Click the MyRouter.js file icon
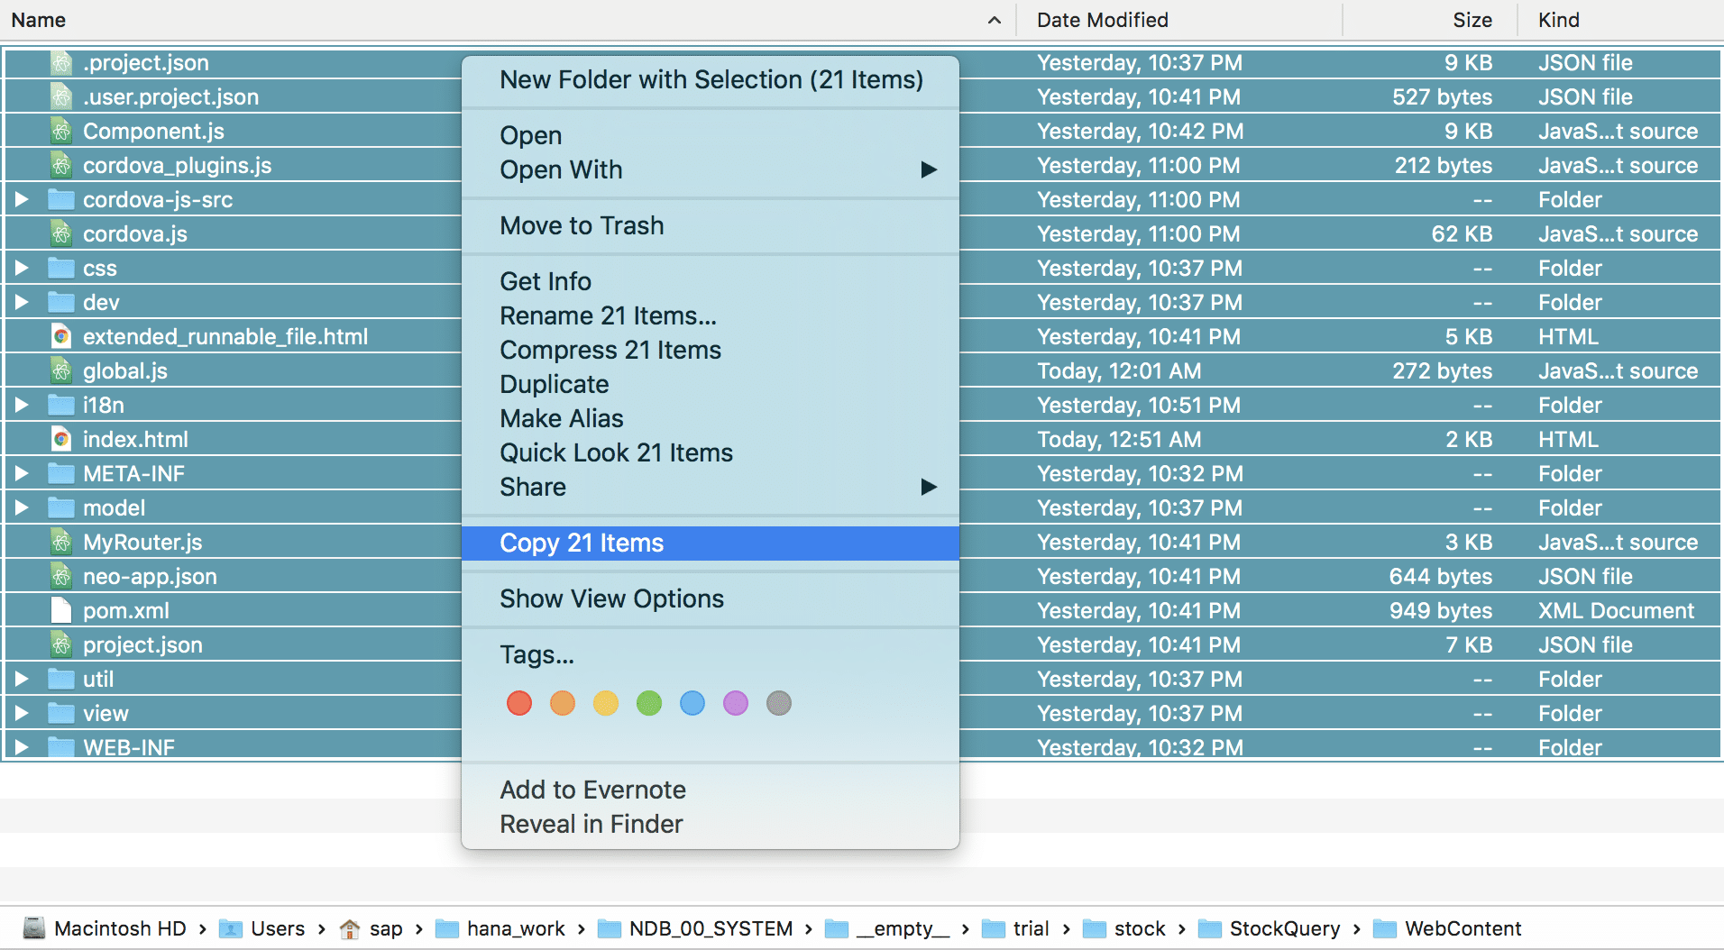Image resolution: width=1724 pixels, height=950 pixels. tap(61, 543)
